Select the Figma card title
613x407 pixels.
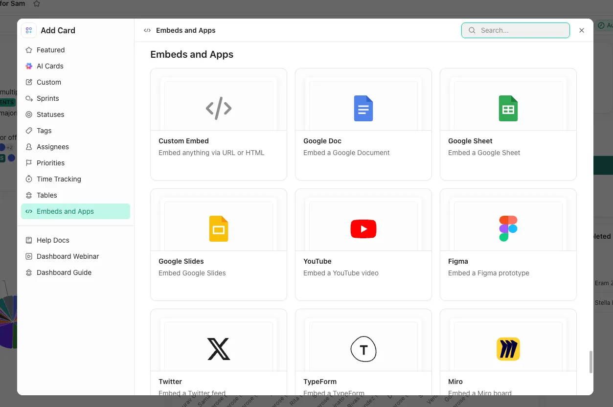458,261
